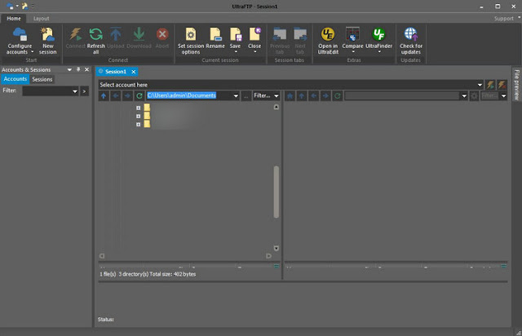This screenshot has width=522, height=336.
Task: Open the File preview side panel
Action: coord(516,85)
